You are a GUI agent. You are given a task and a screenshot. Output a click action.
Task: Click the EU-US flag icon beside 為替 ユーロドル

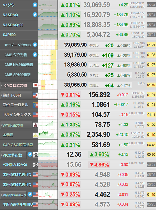tap(36, 105)
